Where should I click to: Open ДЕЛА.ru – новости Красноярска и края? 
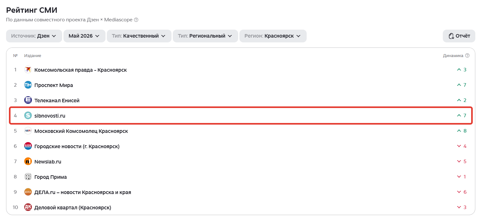[x=83, y=192]
